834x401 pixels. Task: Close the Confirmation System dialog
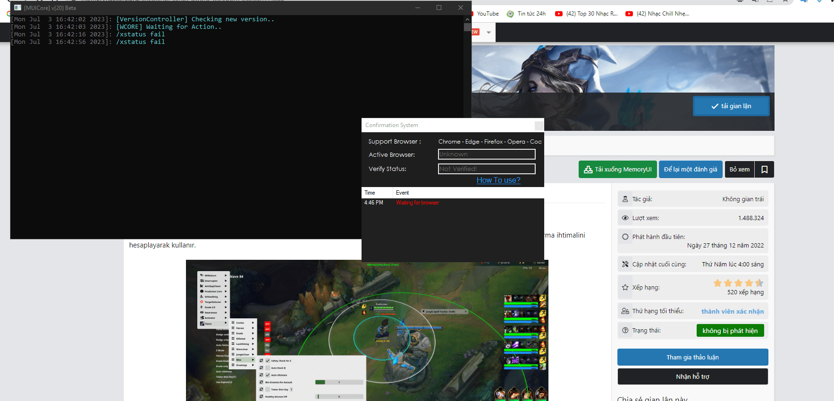(x=539, y=126)
